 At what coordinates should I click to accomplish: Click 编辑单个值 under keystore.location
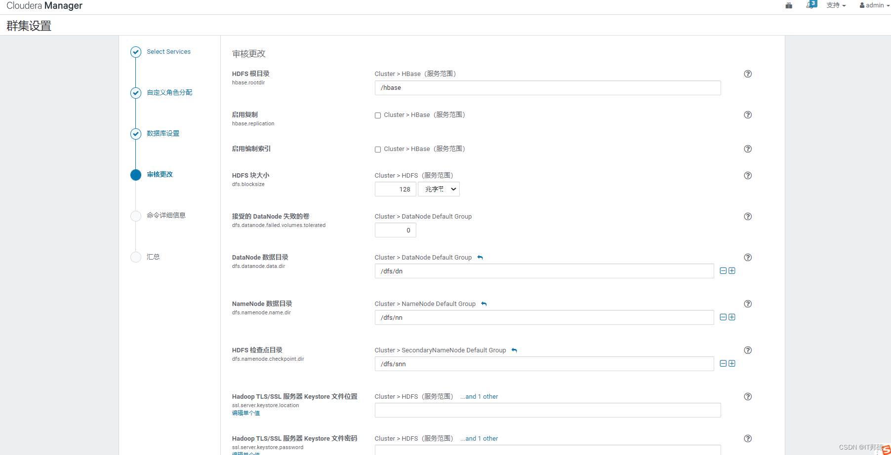tap(246, 413)
